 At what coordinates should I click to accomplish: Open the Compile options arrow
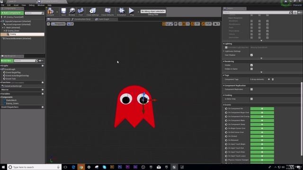pyautogui.click(x=57, y=12)
